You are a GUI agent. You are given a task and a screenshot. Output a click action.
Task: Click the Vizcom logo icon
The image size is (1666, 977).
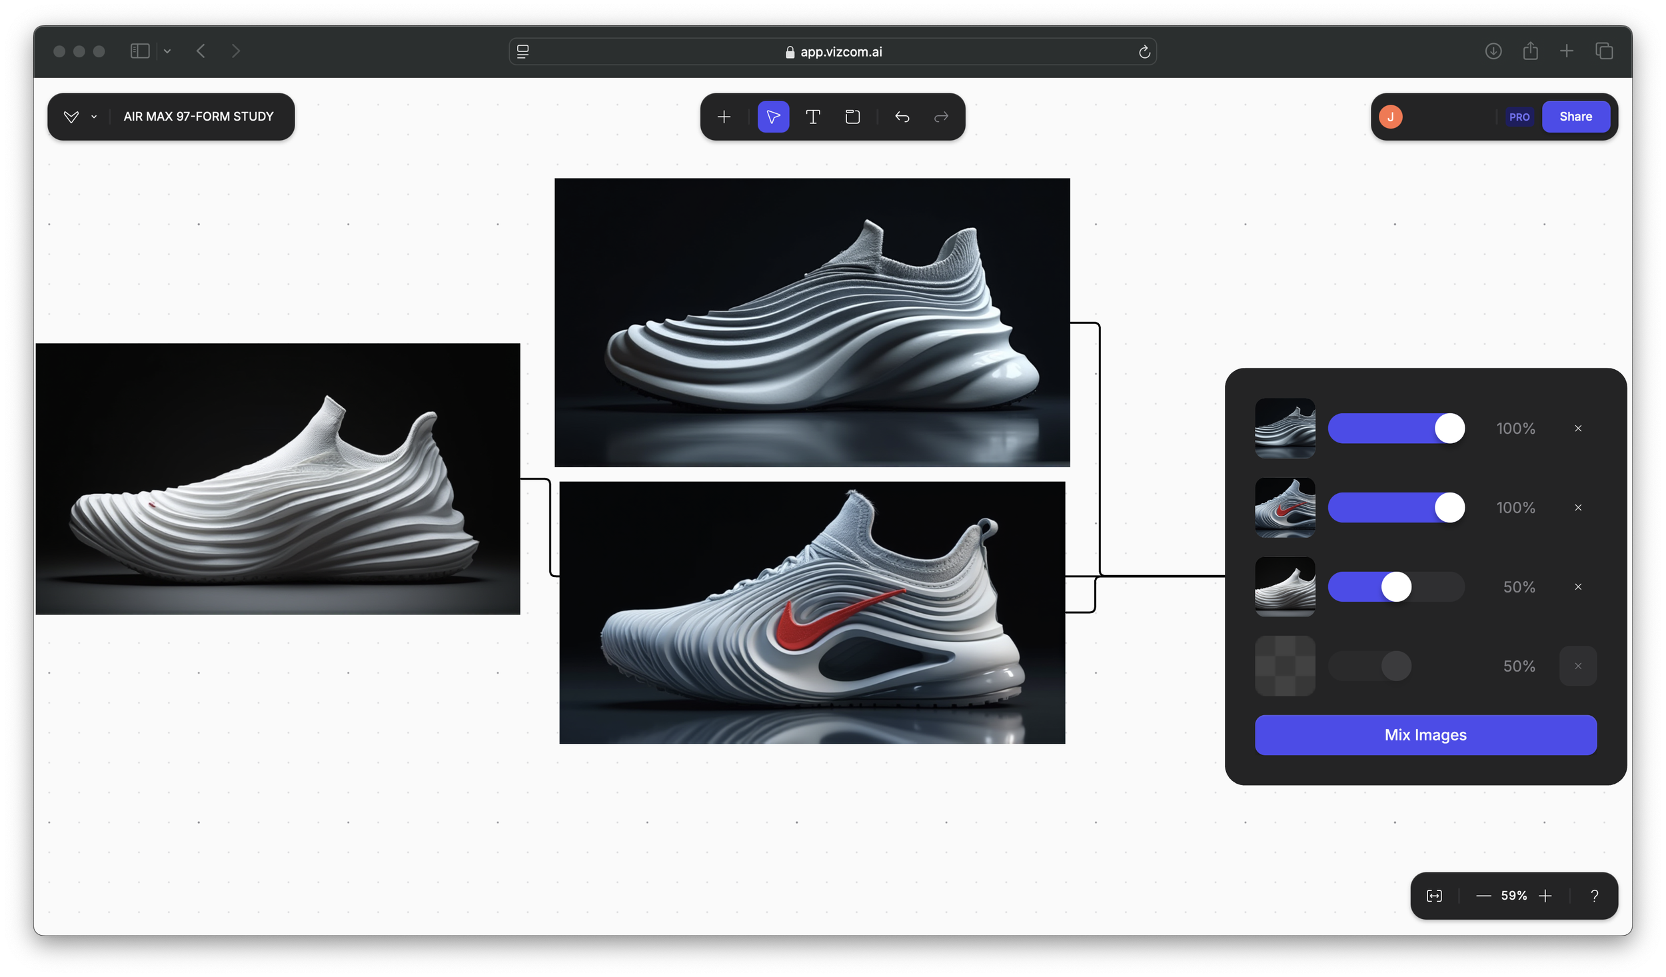point(71,117)
